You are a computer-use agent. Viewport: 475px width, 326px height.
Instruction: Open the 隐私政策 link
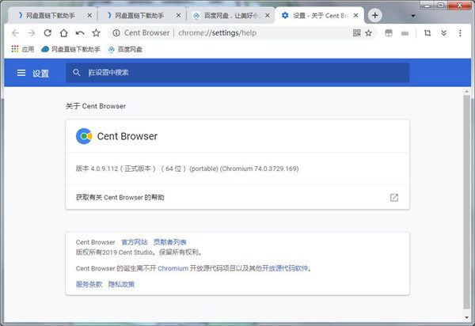tap(121, 284)
